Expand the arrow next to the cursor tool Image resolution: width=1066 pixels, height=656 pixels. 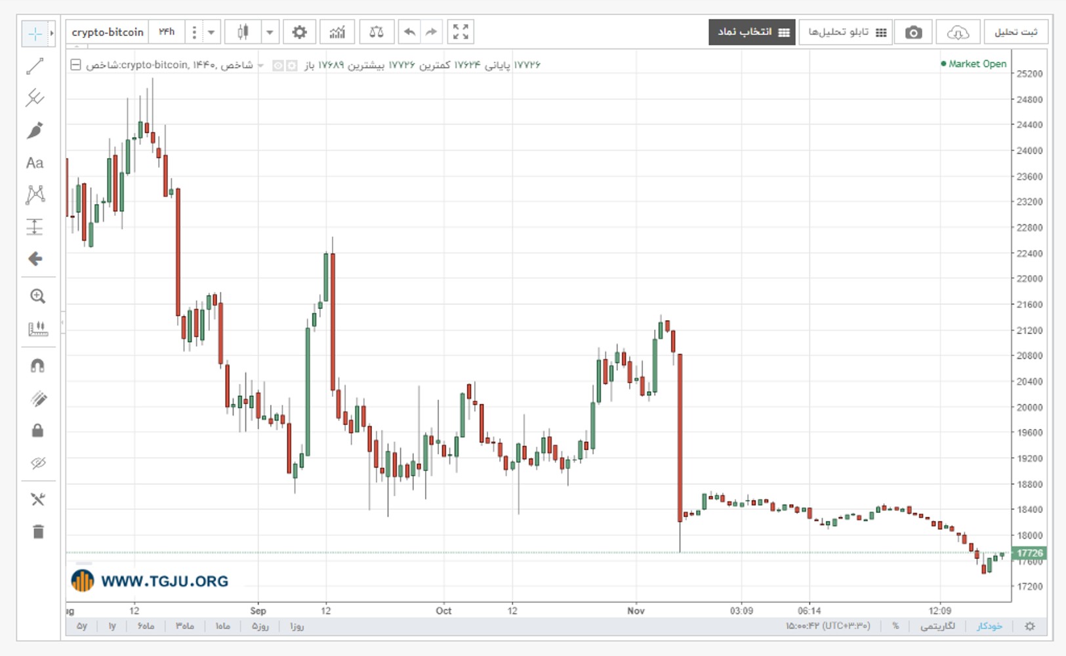pyautogui.click(x=52, y=33)
